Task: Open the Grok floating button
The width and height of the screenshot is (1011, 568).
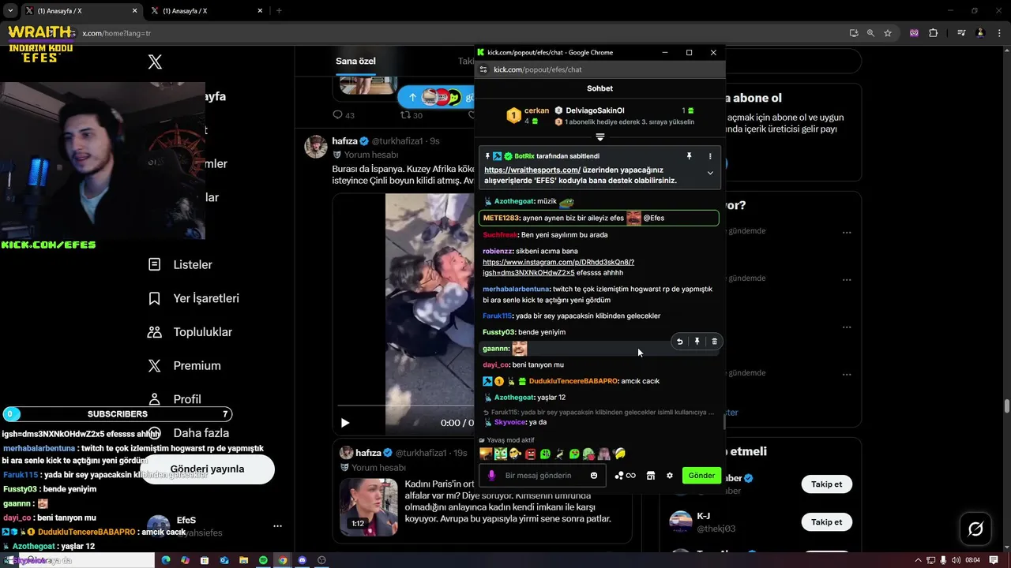Action: click(975, 529)
